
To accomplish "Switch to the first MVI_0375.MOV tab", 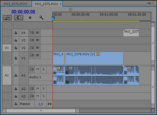I will click(x=15, y=4).
